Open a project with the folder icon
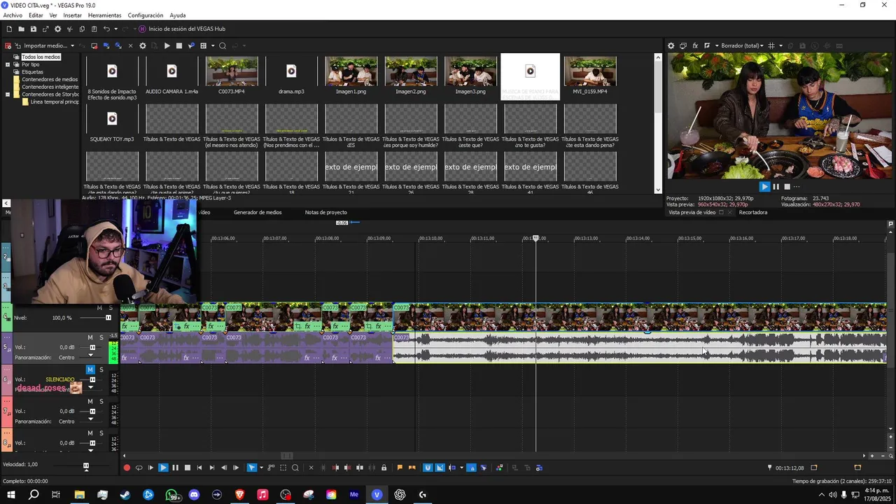Image resolution: width=896 pixels, height=504 pixels. pyautogui.click(x=22, y=29)
